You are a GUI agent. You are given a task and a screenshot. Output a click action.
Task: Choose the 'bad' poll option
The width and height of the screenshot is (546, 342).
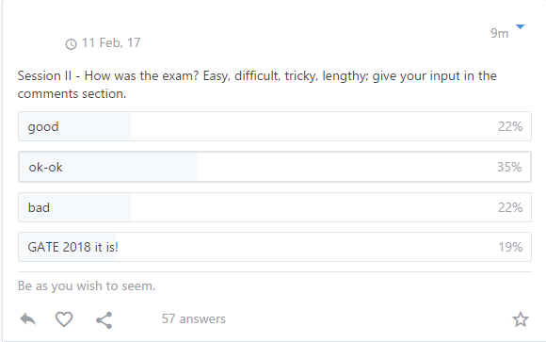pyautogui.click(x=275, y=207)
